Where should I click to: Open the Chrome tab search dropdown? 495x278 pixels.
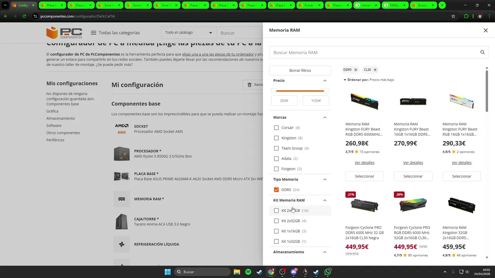(x=5, y=5)
